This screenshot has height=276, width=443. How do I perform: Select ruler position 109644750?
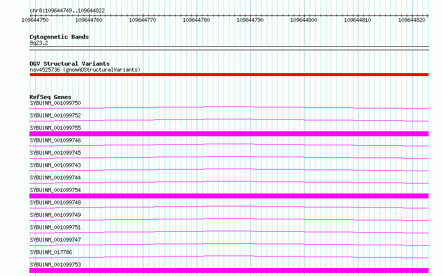(35, 20)
